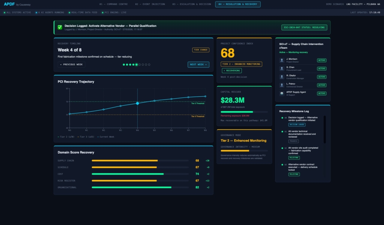
Task: Click the Capital Rescued progress bar
Action: point(244,112)
